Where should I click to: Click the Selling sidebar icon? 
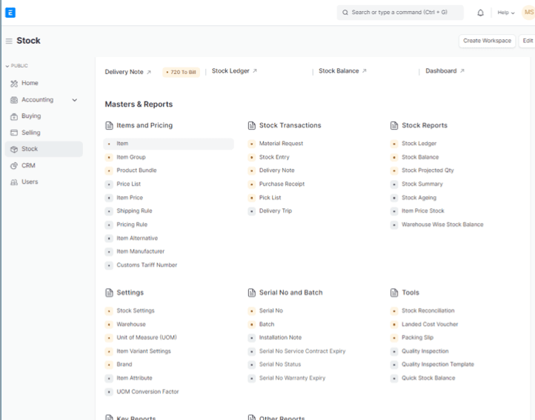14,133
